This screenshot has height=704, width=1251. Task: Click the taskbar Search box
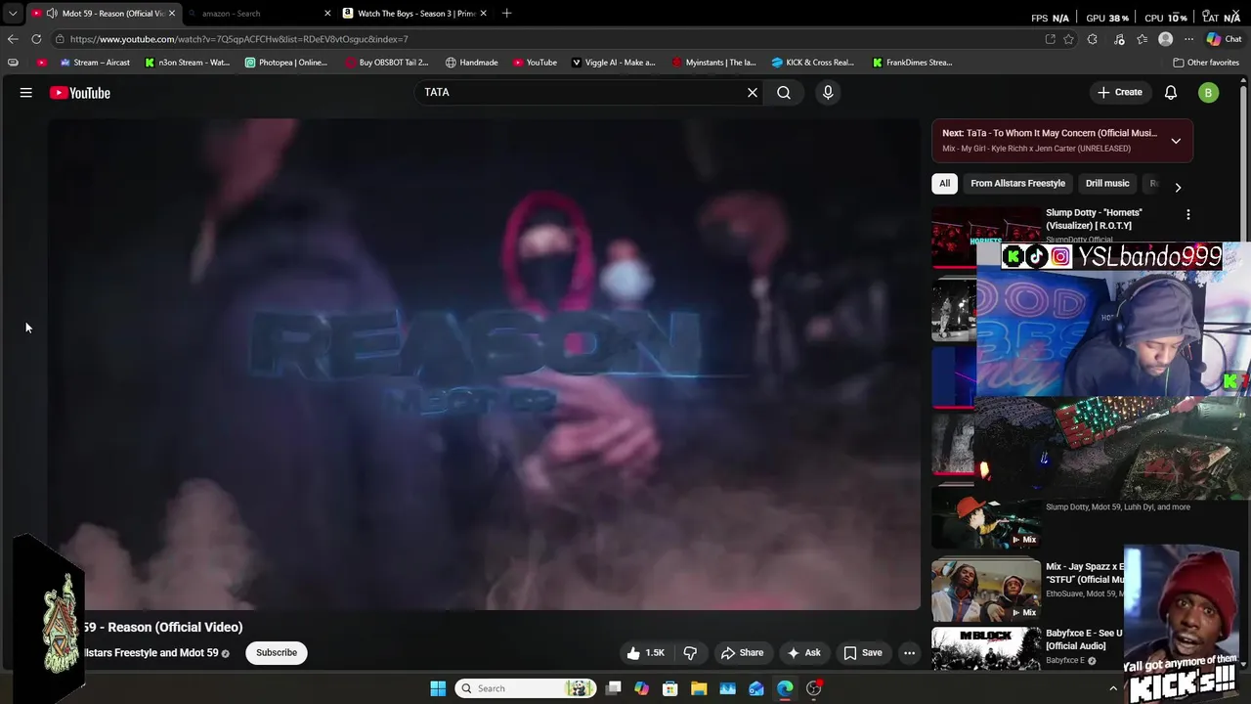[x=525, y=688]
